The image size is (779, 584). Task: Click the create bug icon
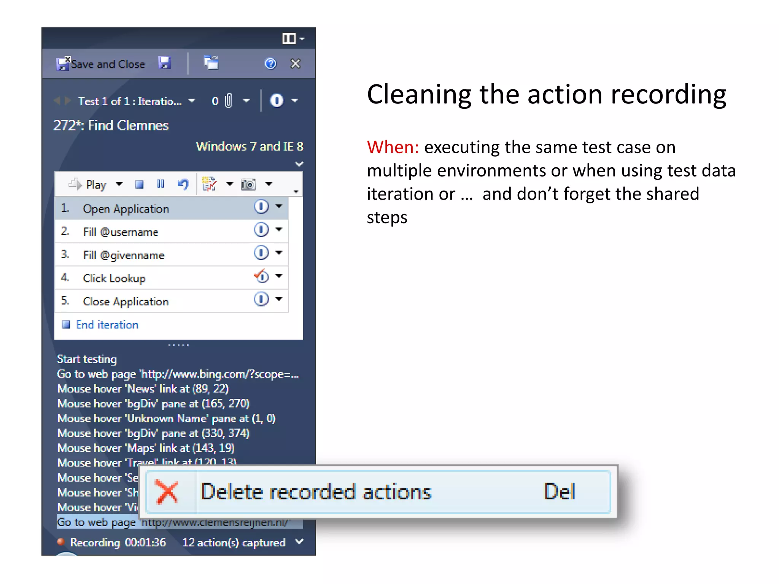tap(209, 184)
